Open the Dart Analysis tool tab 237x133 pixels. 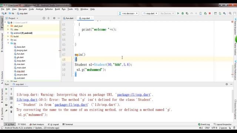click(37, 124)
